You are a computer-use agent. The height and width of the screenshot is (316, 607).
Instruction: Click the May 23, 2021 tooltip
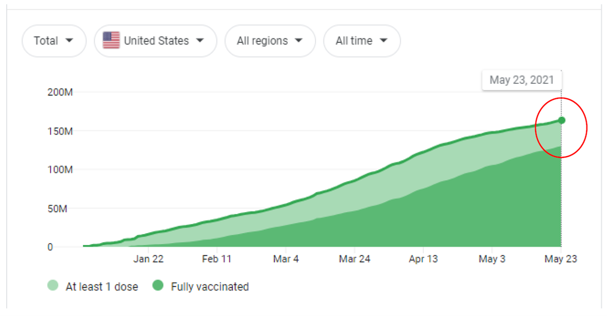point(522,80)
